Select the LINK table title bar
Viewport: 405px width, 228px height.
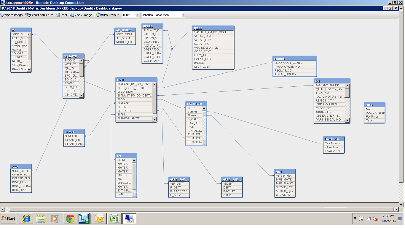(x=136, y=80)
